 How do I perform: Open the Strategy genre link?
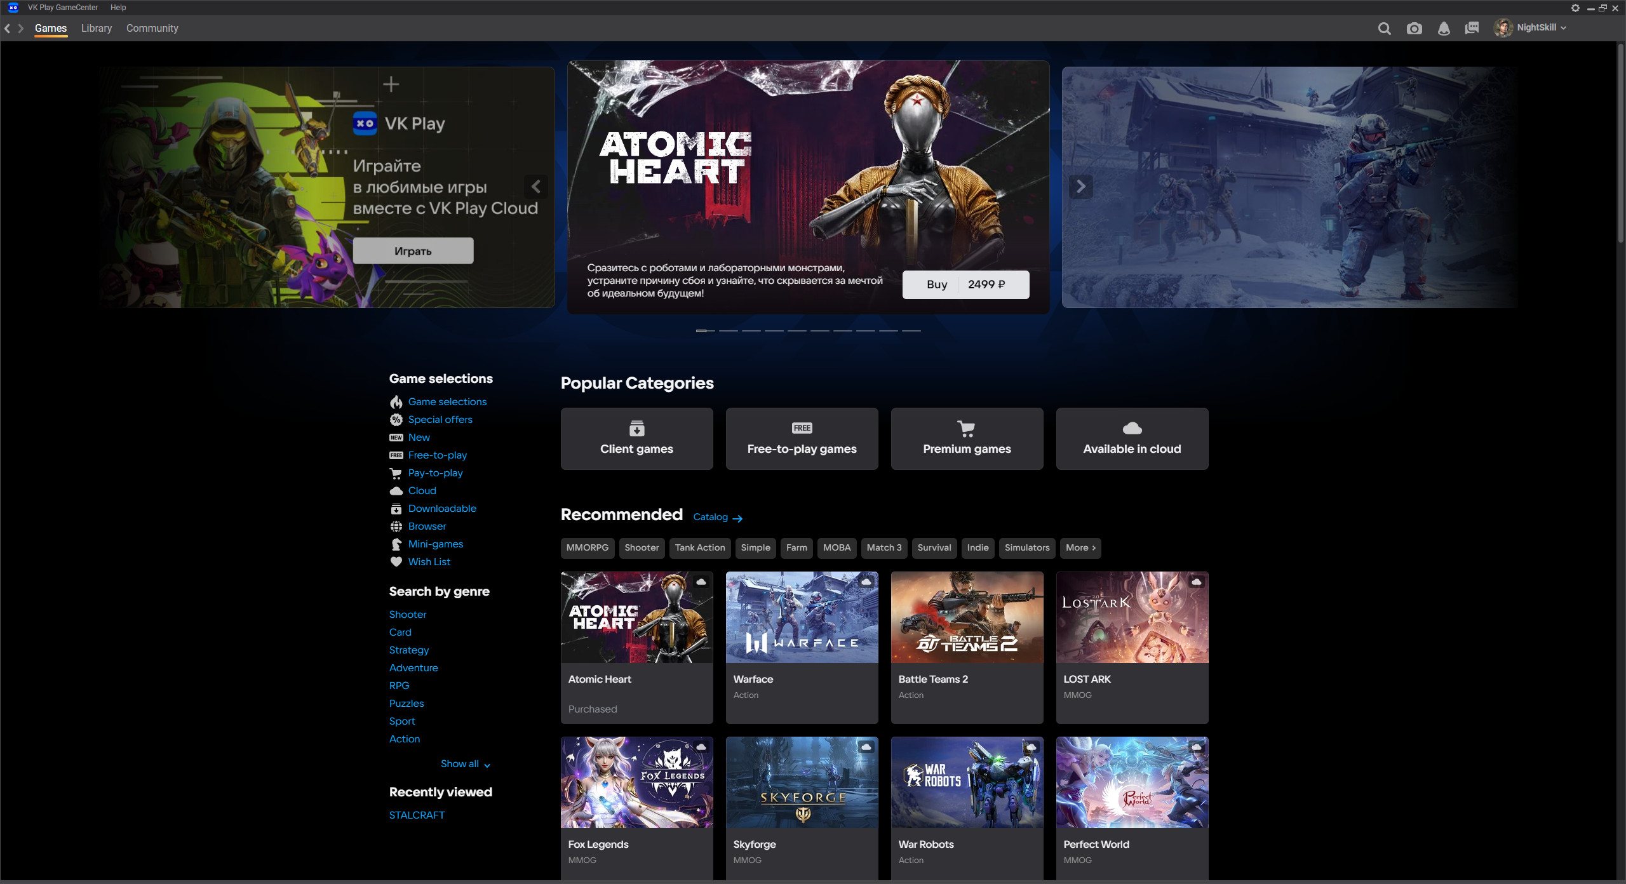pos(409,650)
